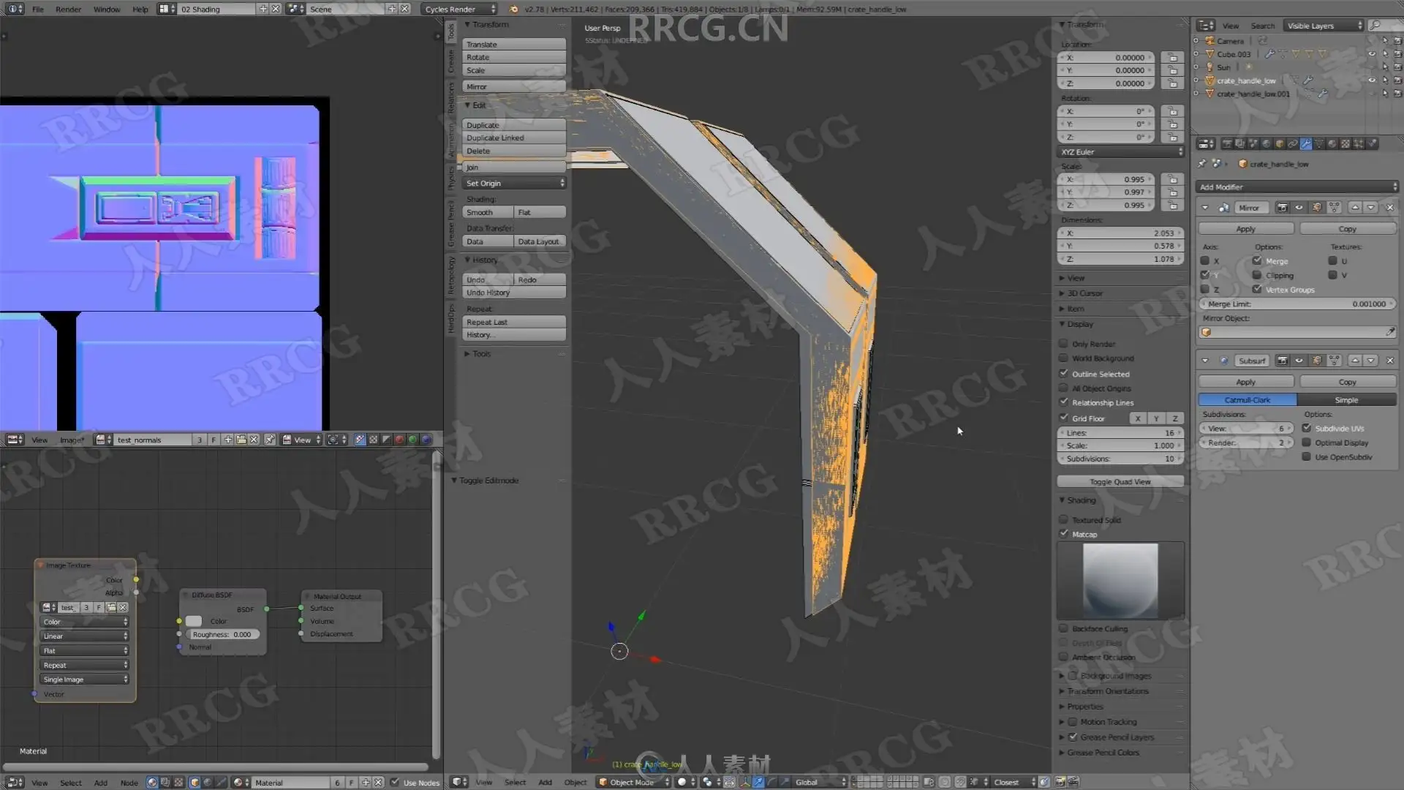Open the object constraints (chain) properties tab
Image resolution: width=1404 pixels, height=790 pixels.
[1293, 143]
